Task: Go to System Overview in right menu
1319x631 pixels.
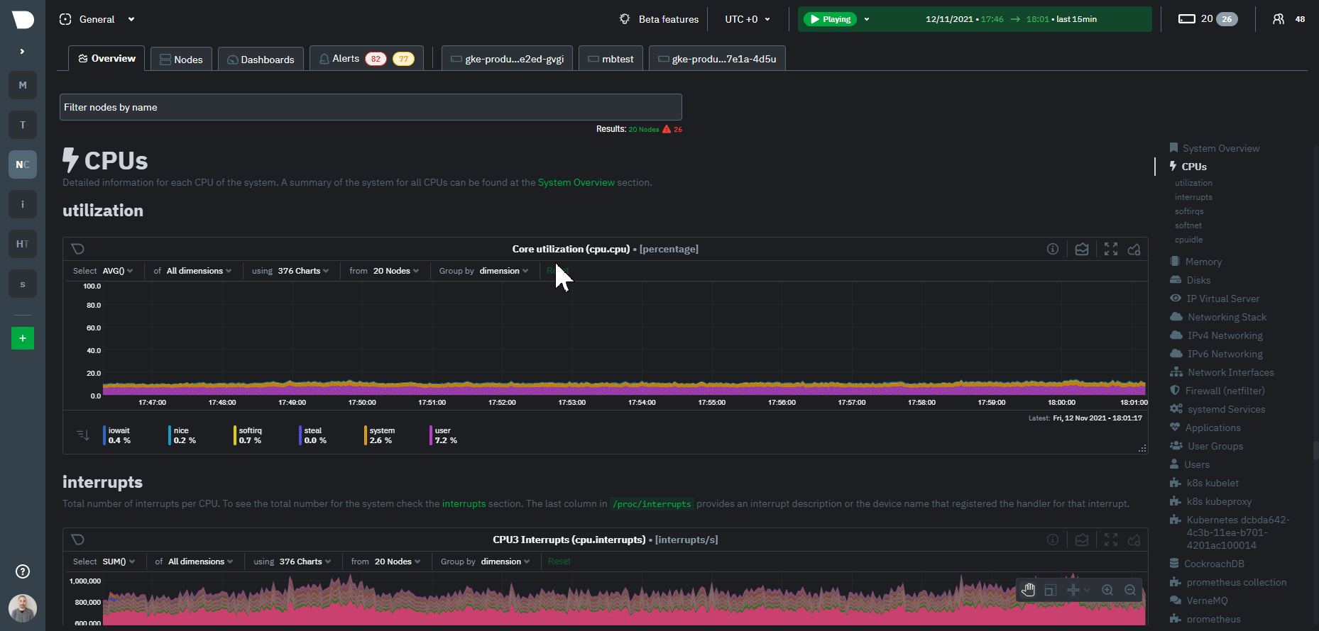Action: click(x=1215, y=148)
